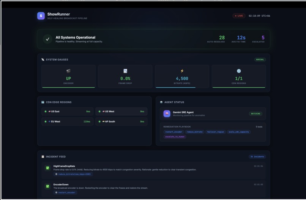Image resolution: width=306 pixels, height=200 pixels.
Task: Click the HighFrameDropRate incident timestamp
Action: pos(259,166)
